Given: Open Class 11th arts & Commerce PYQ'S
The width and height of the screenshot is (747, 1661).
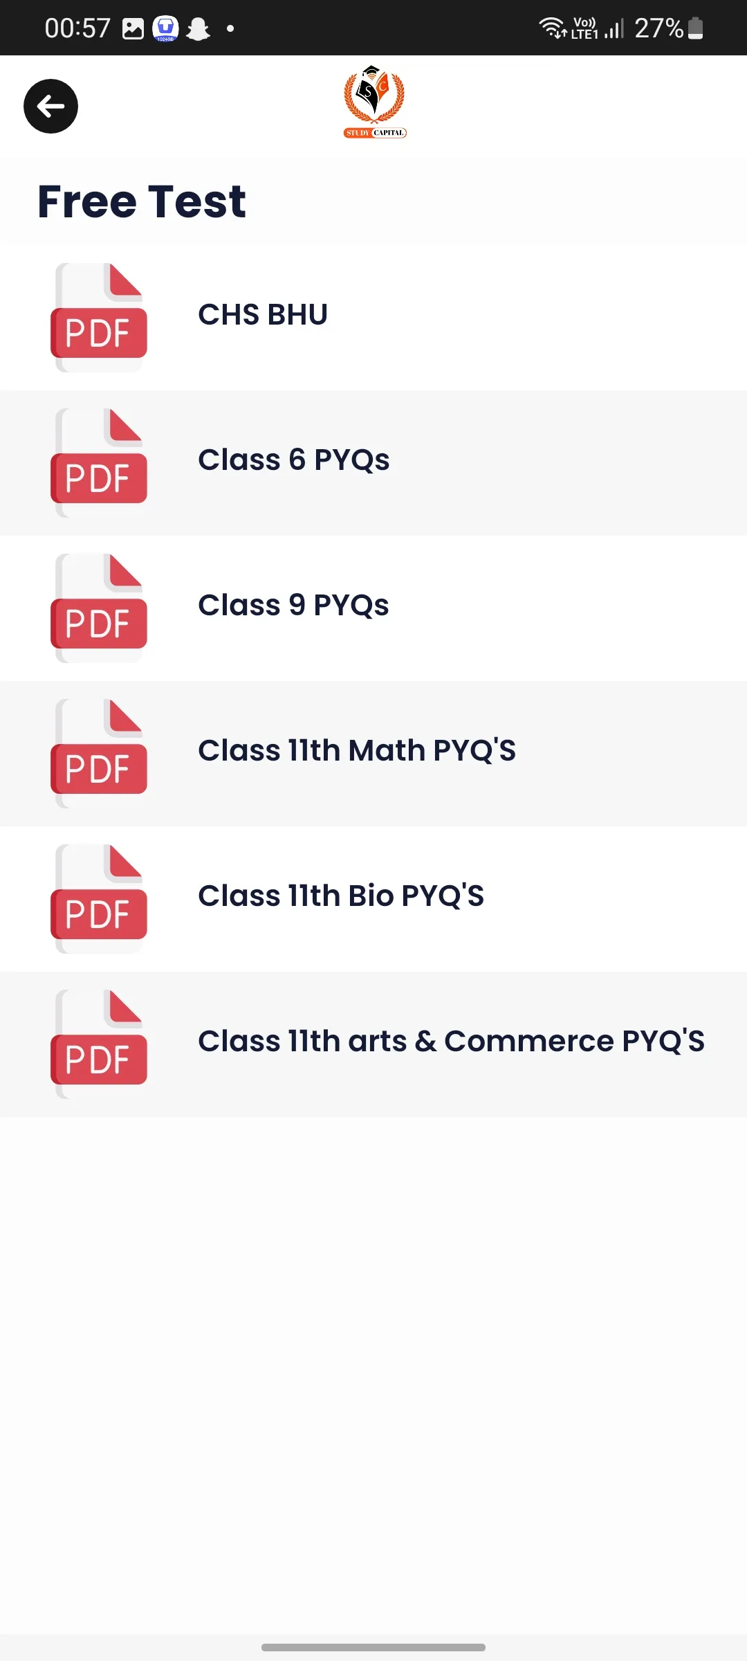Looking at the screenshot, I should point(373,1044).
